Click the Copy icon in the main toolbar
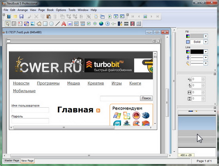Image resolution: width=219 pixels, height=166 pixels. coord(43,16)
